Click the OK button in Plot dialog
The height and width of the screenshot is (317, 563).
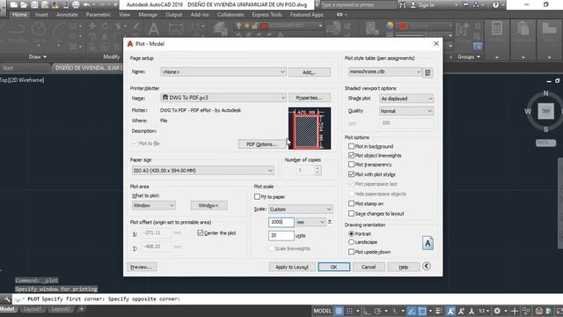click(x=334, y=267)
